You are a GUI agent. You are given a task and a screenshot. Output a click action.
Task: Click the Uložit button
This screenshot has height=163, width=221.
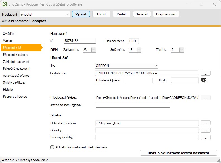pos(101,14)
